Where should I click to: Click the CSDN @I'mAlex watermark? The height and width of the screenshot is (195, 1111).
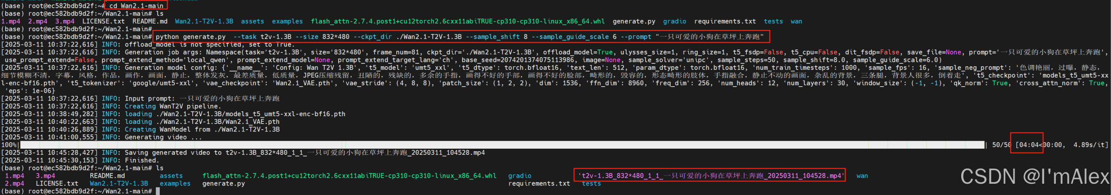coord(1035,176)
